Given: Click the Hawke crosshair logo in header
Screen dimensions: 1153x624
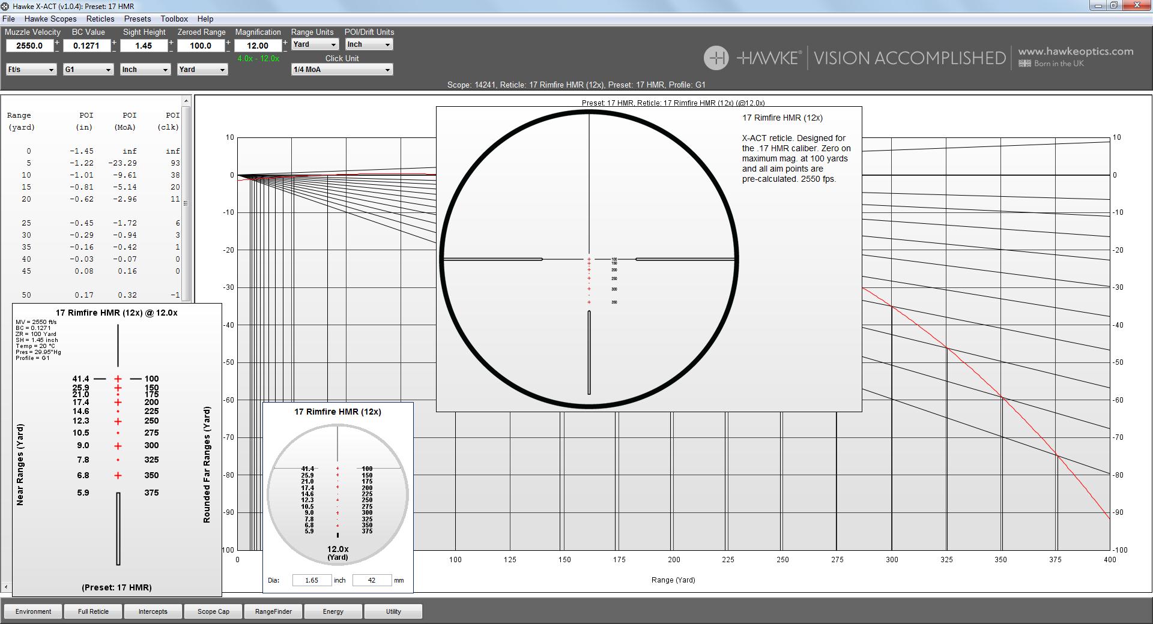Looking at the screenshot, I should tap(716, 58).
